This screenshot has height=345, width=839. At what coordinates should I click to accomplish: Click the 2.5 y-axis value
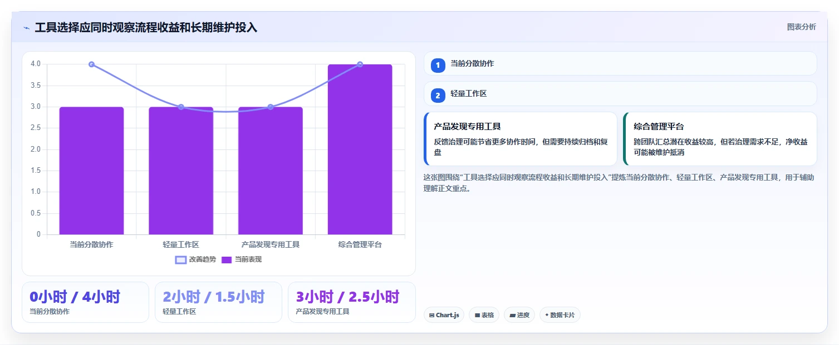pos(36,128)
